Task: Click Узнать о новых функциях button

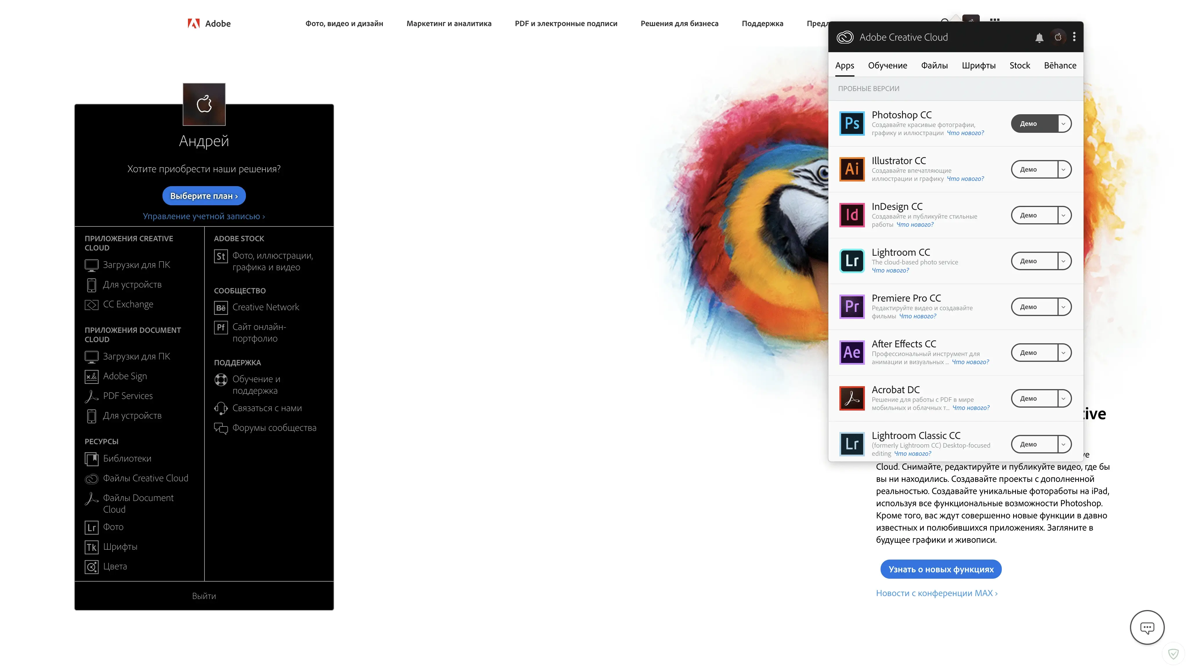Action: tap(941, 569)
